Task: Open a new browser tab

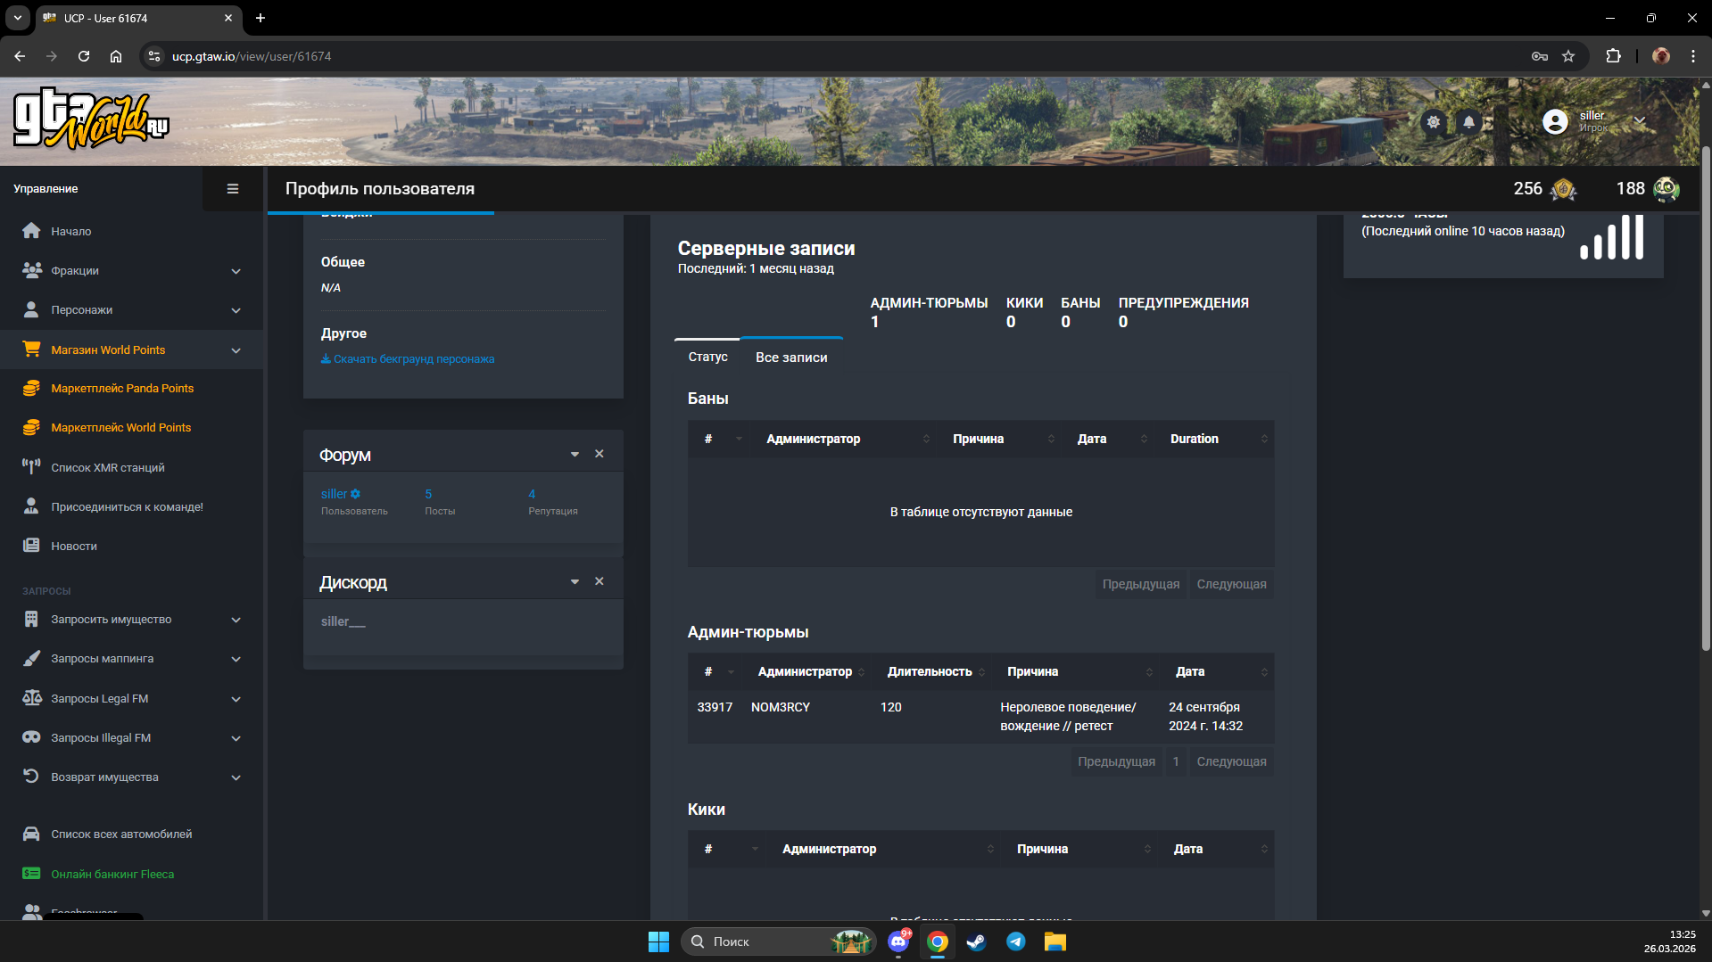Action: [261, 18]
